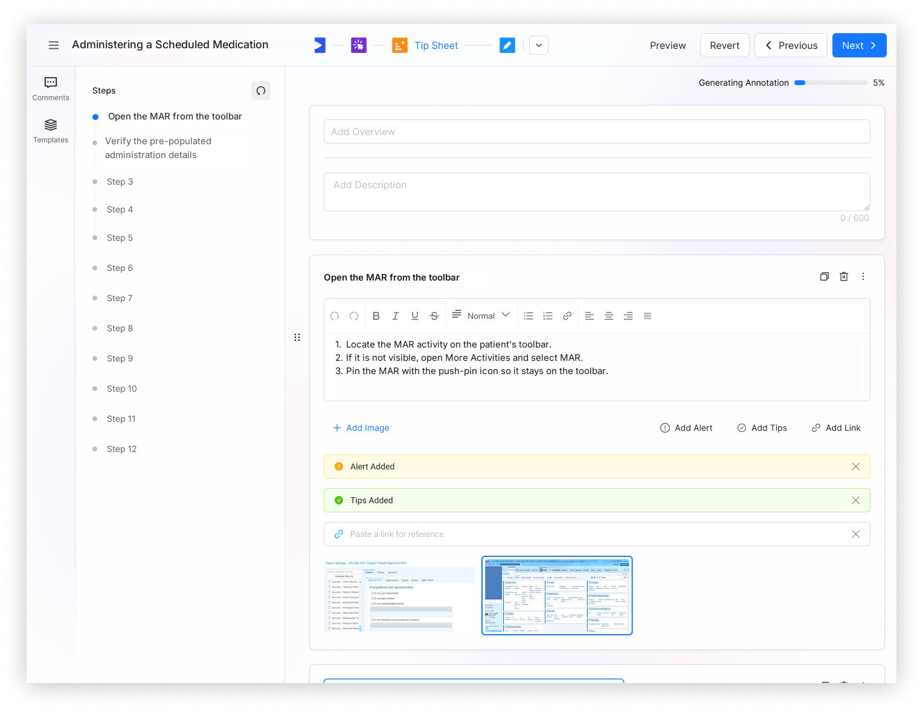Regenerate steps with refresh icon

(x=261, y=91)
